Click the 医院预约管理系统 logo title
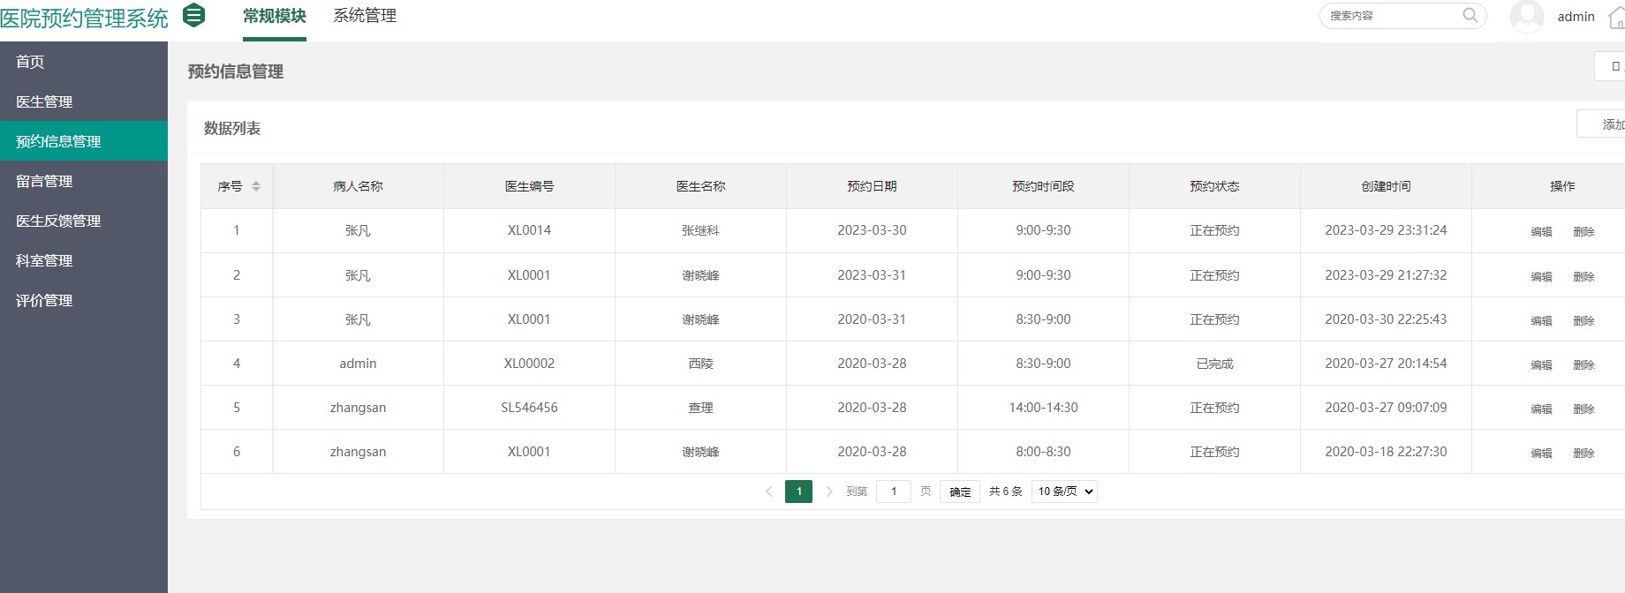1625x593 pixels. click(x=84, y=18)
